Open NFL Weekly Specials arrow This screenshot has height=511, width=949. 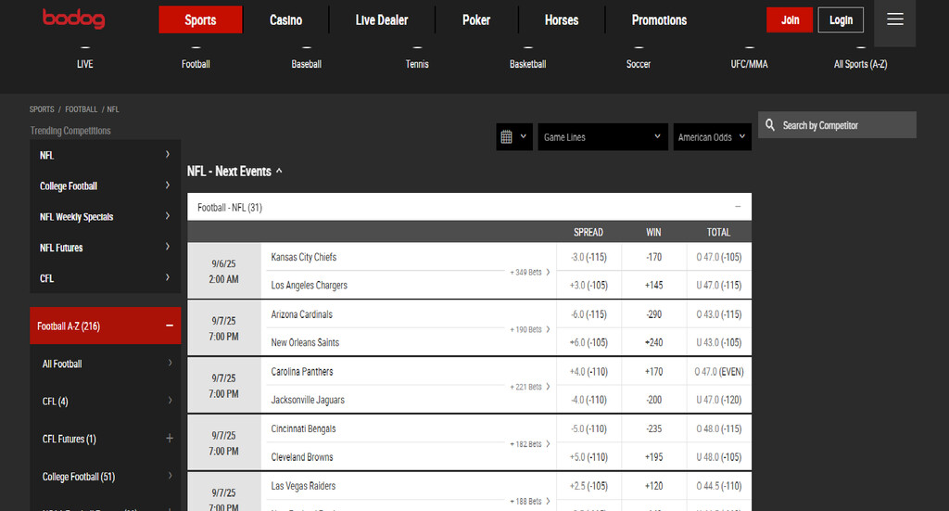[x=168, y=216]
